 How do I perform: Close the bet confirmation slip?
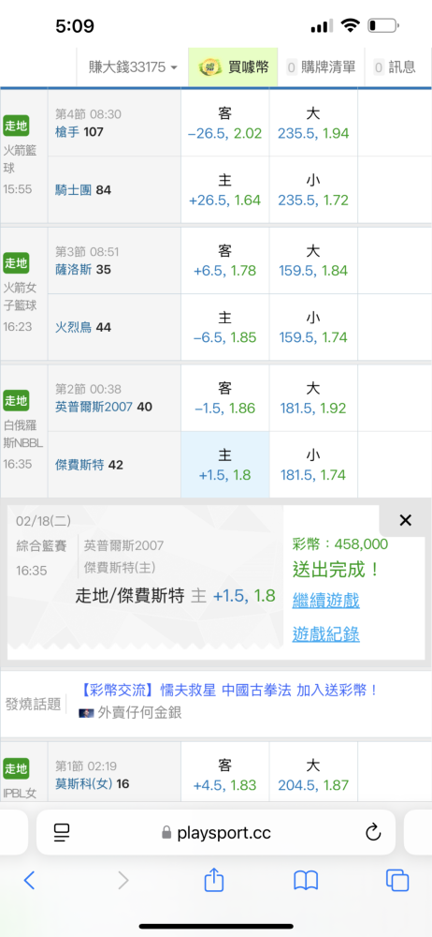[x=405, y=520]
